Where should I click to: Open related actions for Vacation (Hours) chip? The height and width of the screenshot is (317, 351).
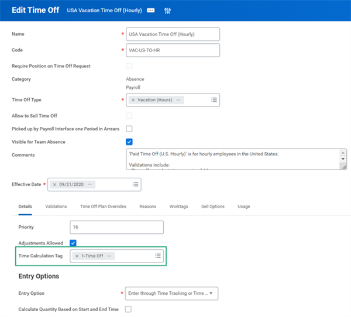(178, 100)
